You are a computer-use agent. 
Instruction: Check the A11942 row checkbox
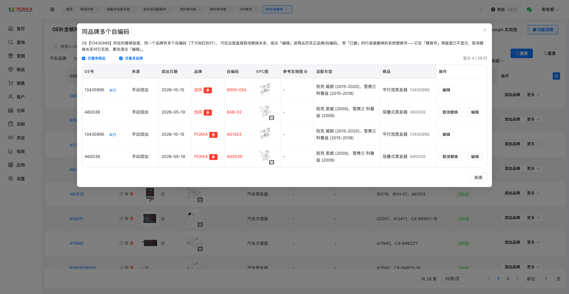pyautogui.click(x=51, y=243)
